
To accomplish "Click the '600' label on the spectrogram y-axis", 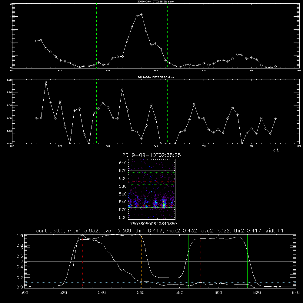I will [x=123, y=178].
